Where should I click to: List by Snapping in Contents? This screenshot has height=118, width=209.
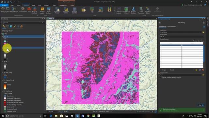point(18,26)
